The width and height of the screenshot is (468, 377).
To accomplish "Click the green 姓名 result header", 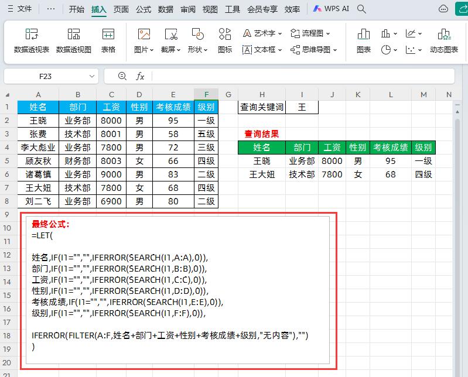I will (x=262, y=148).
